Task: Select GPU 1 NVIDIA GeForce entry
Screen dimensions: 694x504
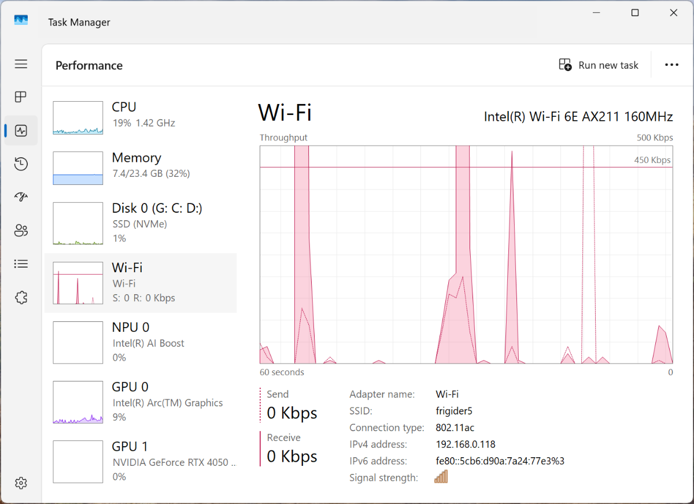Action: click(141, 461)
